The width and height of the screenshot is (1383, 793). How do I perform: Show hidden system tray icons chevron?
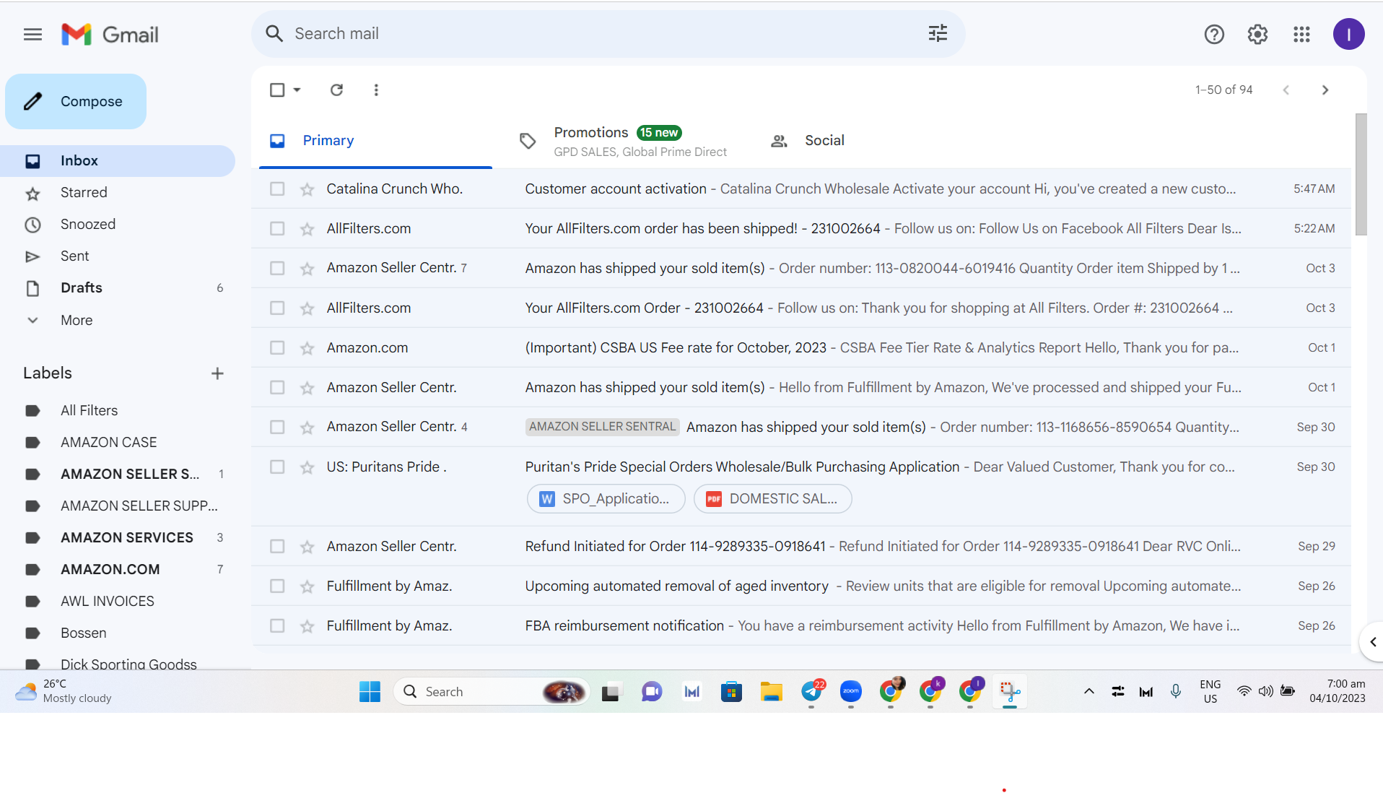pos(1089,692)
